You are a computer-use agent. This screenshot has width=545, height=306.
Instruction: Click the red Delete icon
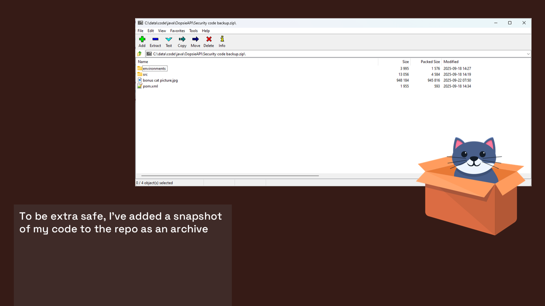pyautogui.click(x=209, y=39)
